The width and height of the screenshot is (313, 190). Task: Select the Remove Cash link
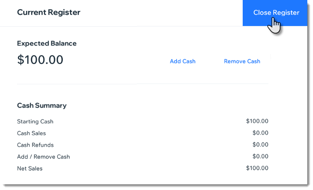(x=242, y=61)
